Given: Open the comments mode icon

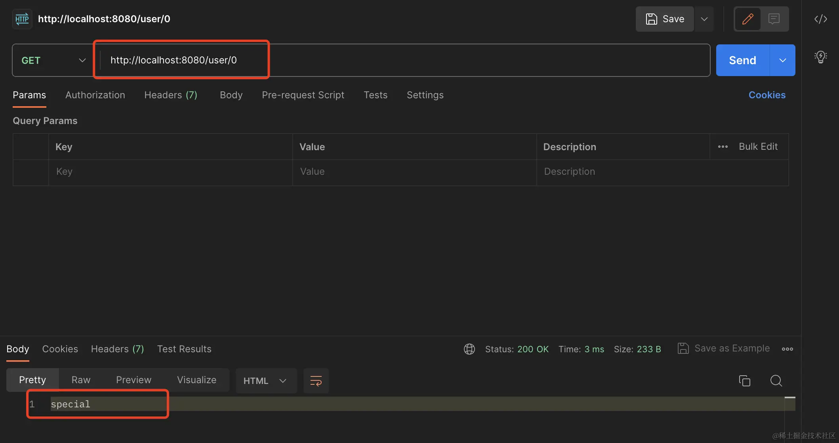Looking at the screenshot, I should click(x=774, y=19).
